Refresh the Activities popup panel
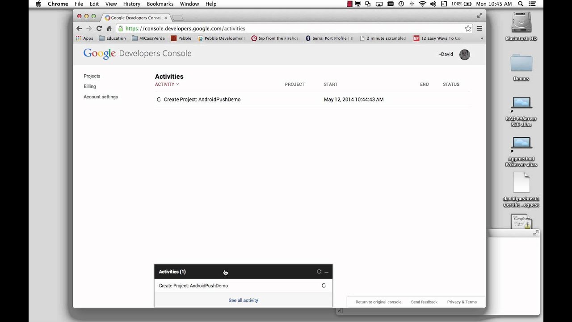This screenshot has width=572, height=322. [319, 271]
